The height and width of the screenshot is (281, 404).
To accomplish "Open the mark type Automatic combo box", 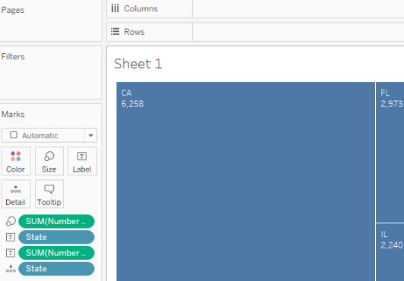I will coord(49,135).
